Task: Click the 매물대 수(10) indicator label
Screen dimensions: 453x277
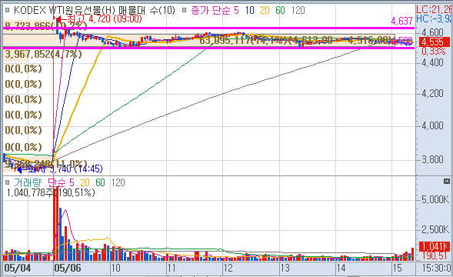Action: click(x=147, y=11)
